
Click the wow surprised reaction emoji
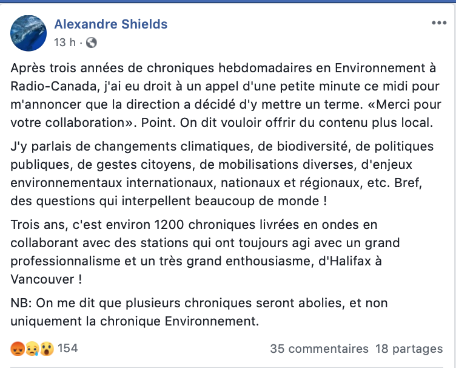(45, 349)
